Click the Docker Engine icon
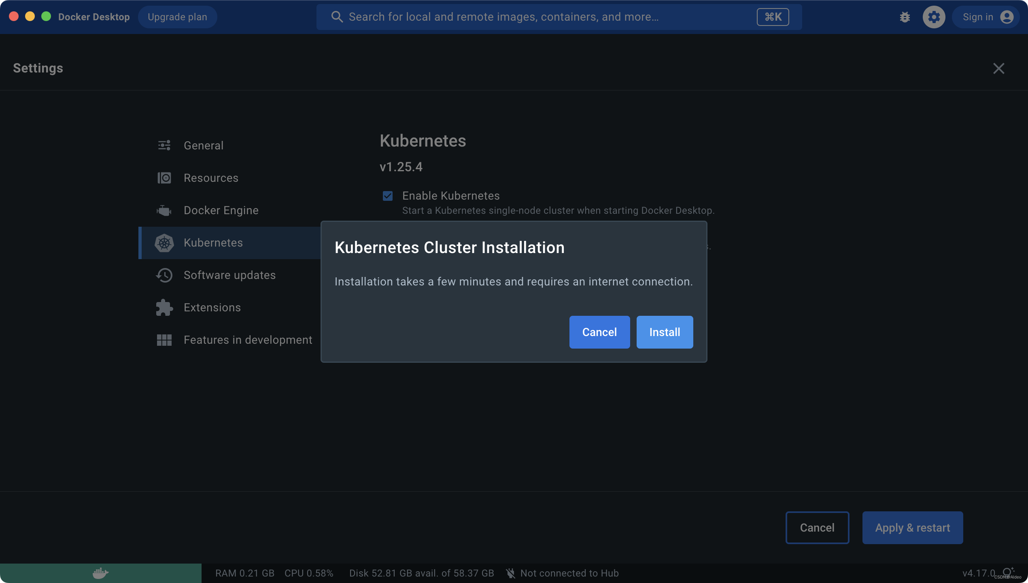The height and width of the screenshot is (583, 1028). tap(164, 210)
